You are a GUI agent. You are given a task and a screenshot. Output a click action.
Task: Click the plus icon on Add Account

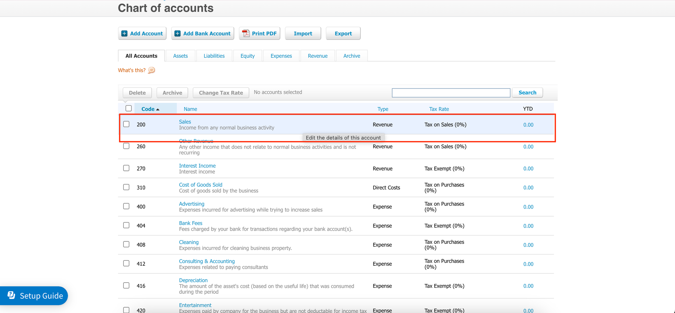[x=124, y=33]
